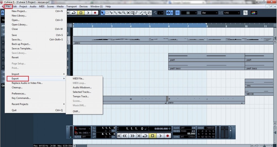Click Fast Forward in transport panel
Image resolution: width=277 pixels, height=147 pixels.
click(132, 136)
